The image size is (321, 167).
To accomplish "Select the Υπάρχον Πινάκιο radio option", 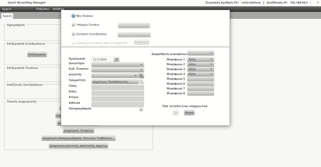I will (x=73, y=25).
